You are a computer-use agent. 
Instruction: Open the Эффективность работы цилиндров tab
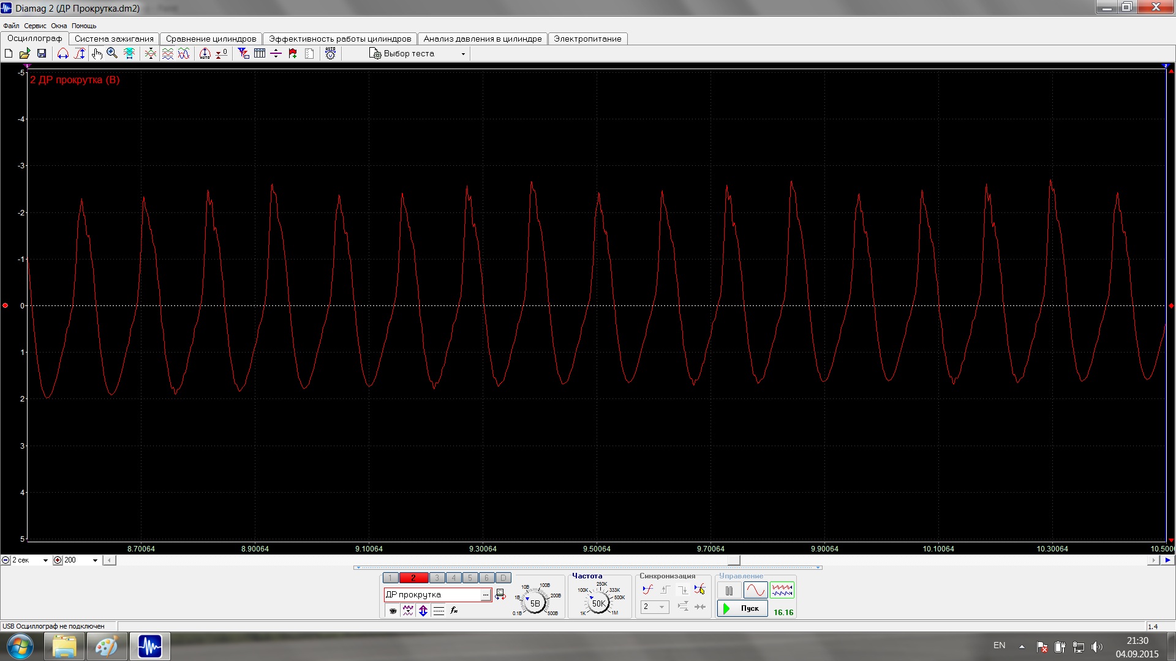click(340, 39)
